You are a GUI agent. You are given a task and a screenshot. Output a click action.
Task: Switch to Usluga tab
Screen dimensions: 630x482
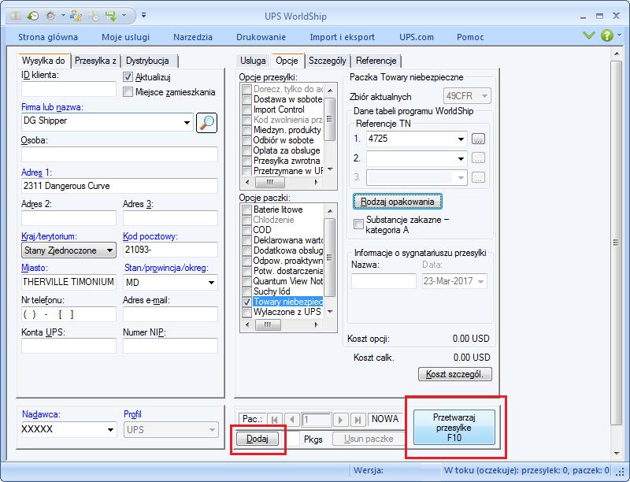pos(253,61)
